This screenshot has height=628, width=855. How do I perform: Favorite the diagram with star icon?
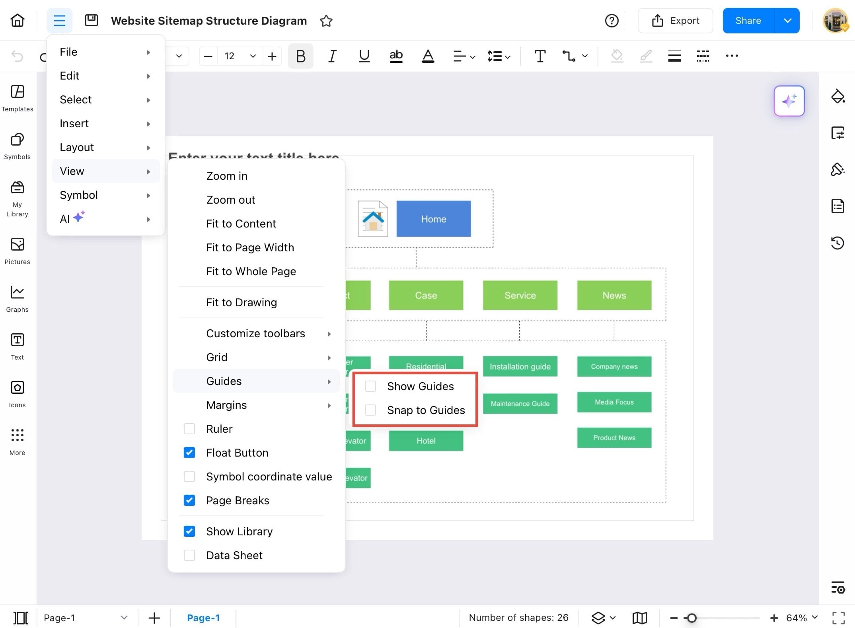[326, 21]
